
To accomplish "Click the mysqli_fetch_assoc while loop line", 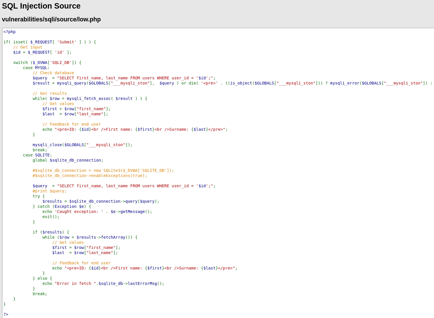I will [90, 98].
